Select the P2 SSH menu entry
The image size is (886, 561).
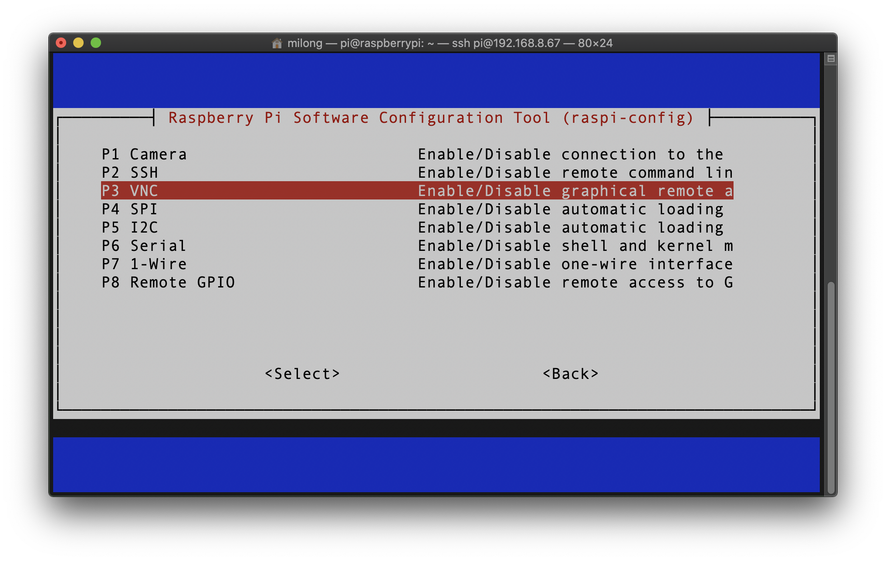click(417, 172)
